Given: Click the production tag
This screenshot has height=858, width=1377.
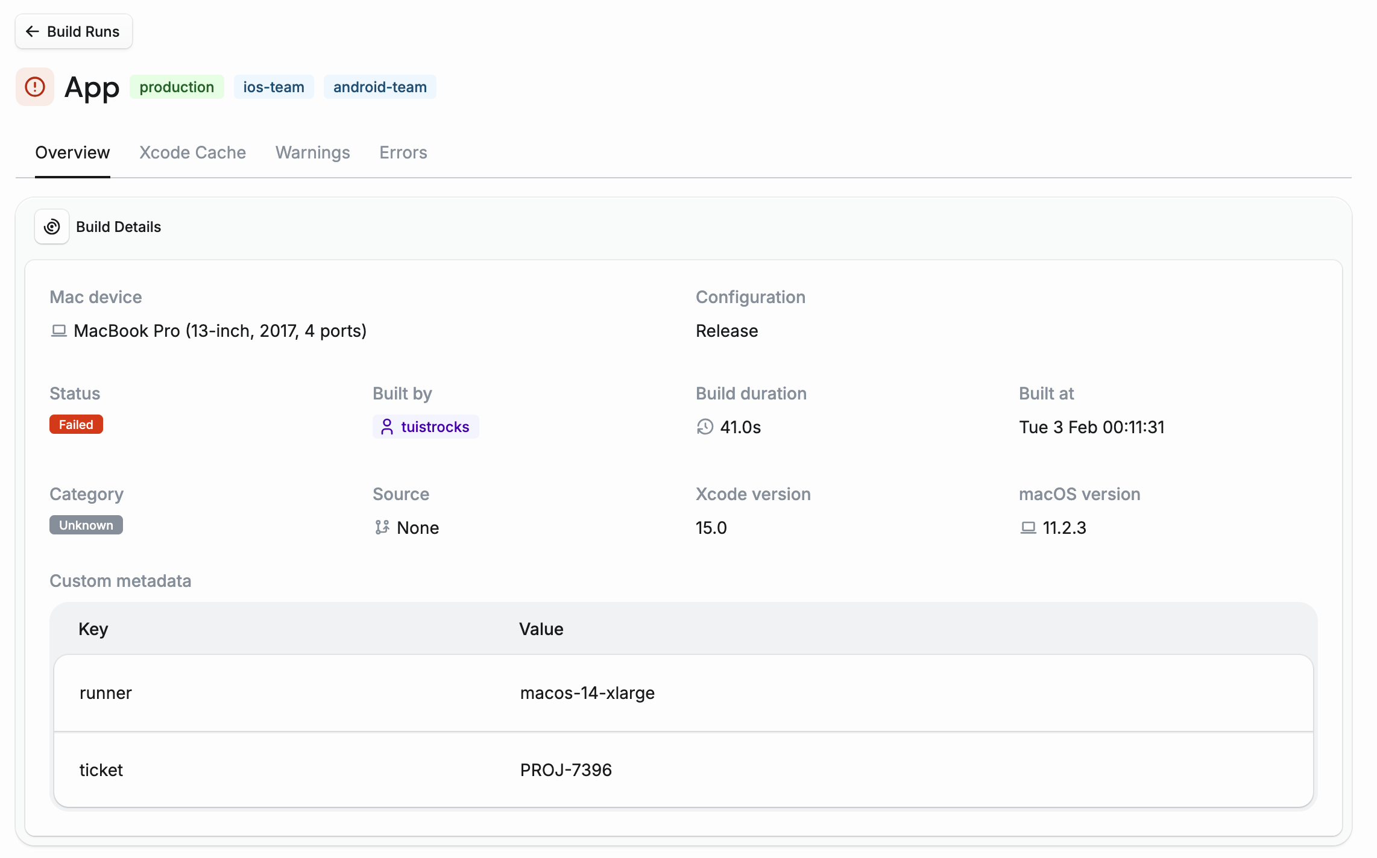Looking at the screenshot, I should coord(177,87).
